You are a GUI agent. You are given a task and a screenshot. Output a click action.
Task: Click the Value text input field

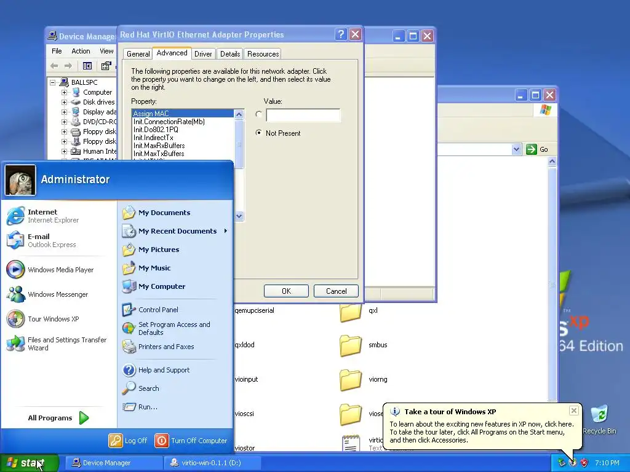303,115
